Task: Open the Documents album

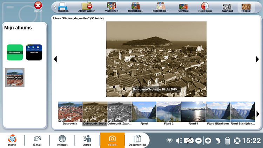Action: (15, 52)
